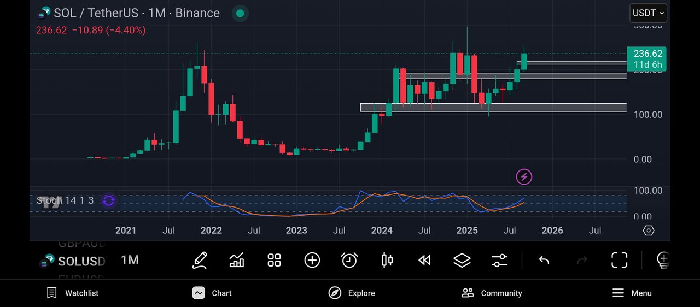
Task: Open the Menu tab
Action: (x=632, y=293)
